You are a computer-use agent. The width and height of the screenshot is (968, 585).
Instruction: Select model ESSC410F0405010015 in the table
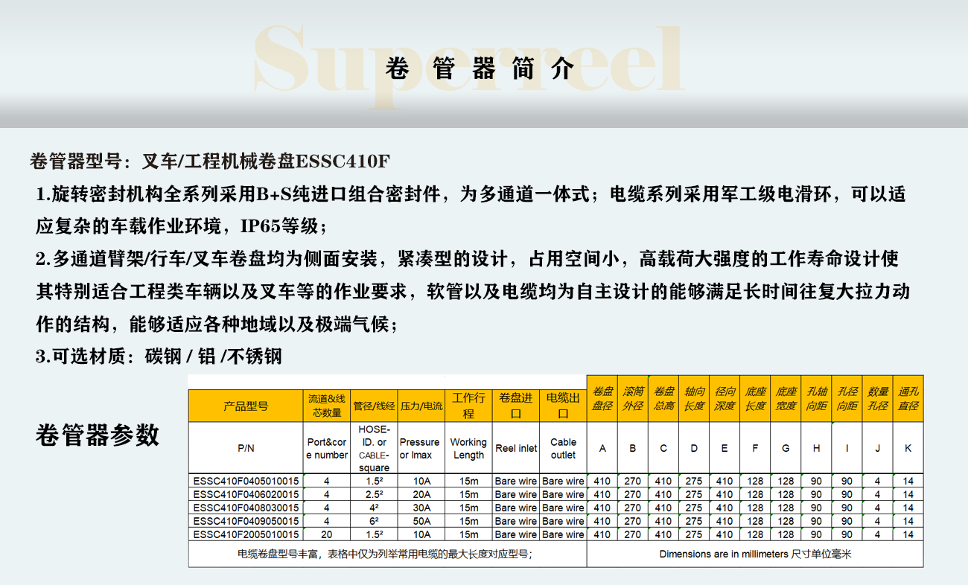click(x=246, y=482)
